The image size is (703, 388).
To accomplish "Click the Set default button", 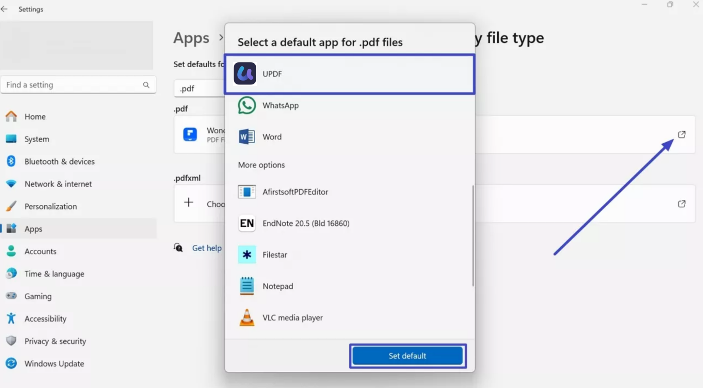I will (408, 356).
